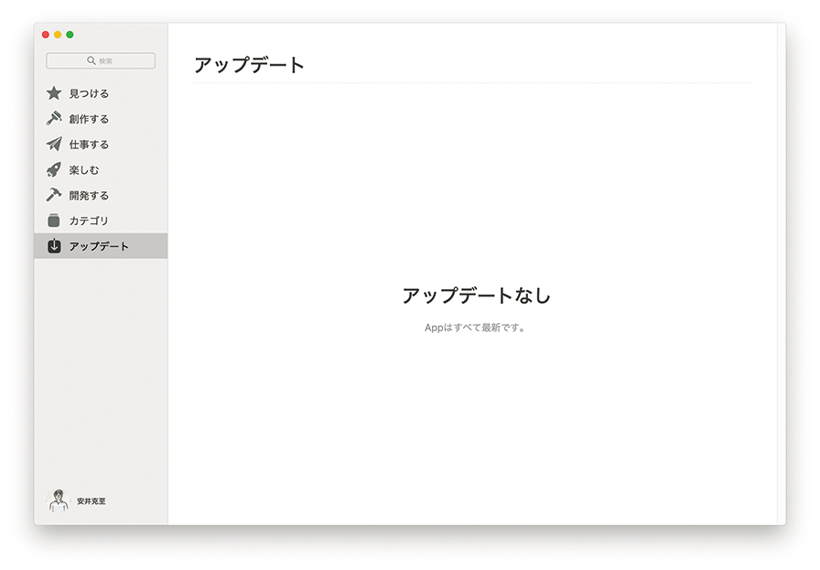Navigate to the 開発する section label

pos(89,195)
